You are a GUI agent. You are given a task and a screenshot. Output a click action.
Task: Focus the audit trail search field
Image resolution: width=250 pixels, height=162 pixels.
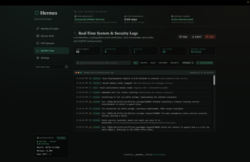[x=103, y=63]
